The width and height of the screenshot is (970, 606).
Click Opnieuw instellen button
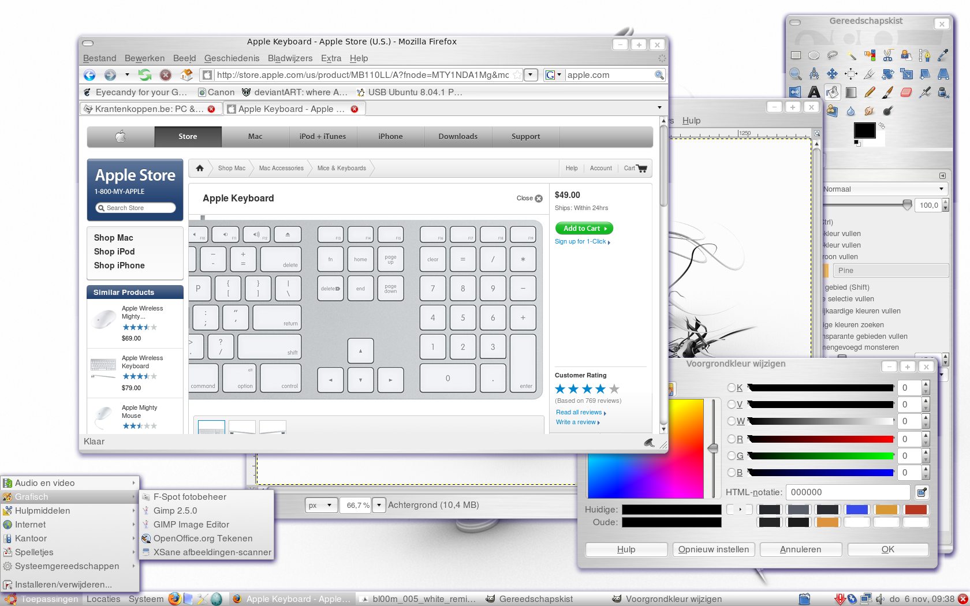pyautogui.click(x=714, y=549)
